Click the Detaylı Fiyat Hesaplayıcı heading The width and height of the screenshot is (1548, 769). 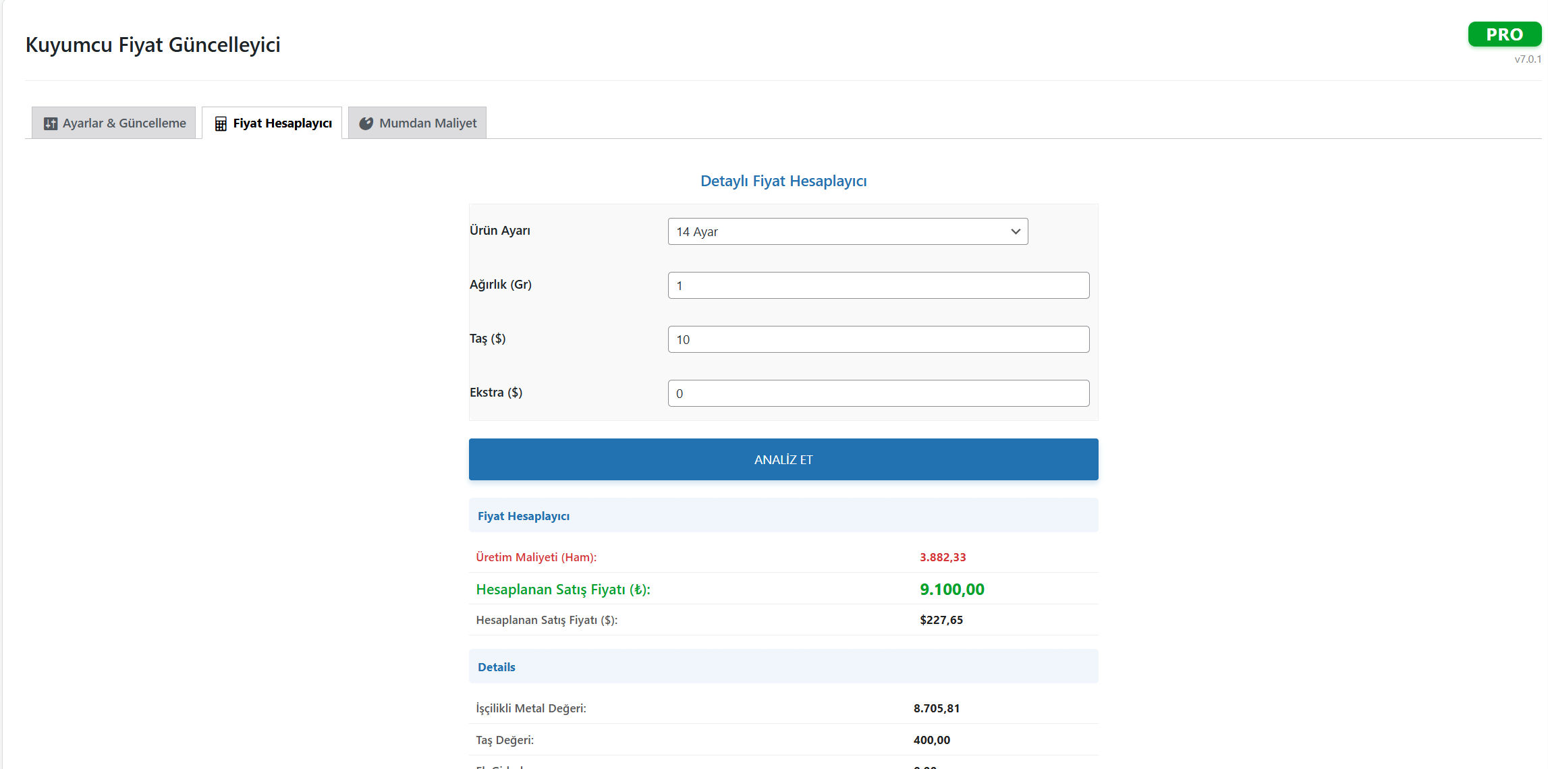783,181
